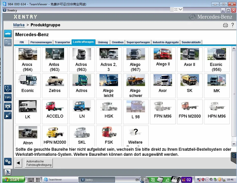This screenshot has height=183, width=237.
Task: Select the Actros (963) truck tile
Action: [x=82, y=60]
